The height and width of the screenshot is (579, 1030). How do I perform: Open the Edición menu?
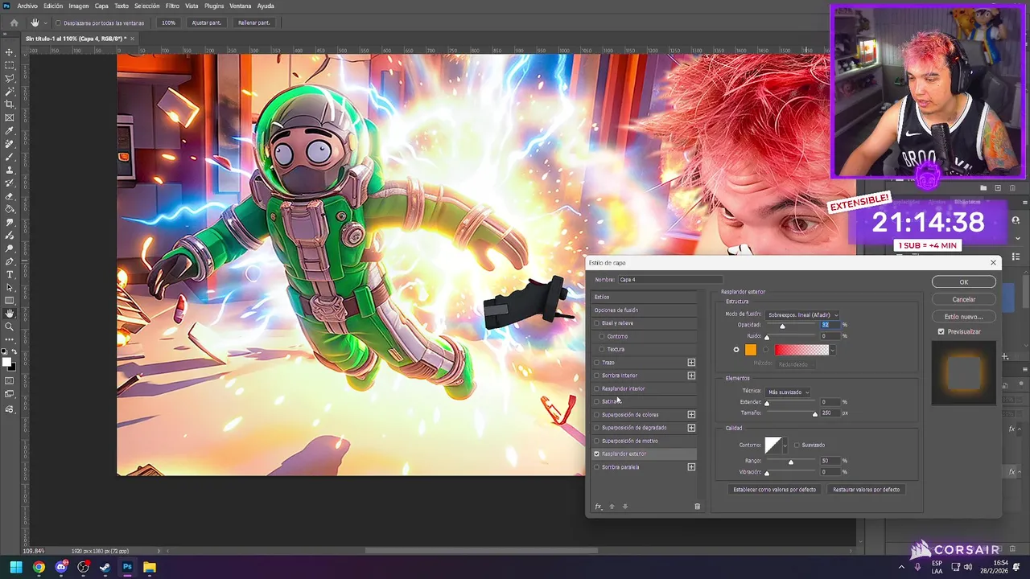(x=53, y=6)
